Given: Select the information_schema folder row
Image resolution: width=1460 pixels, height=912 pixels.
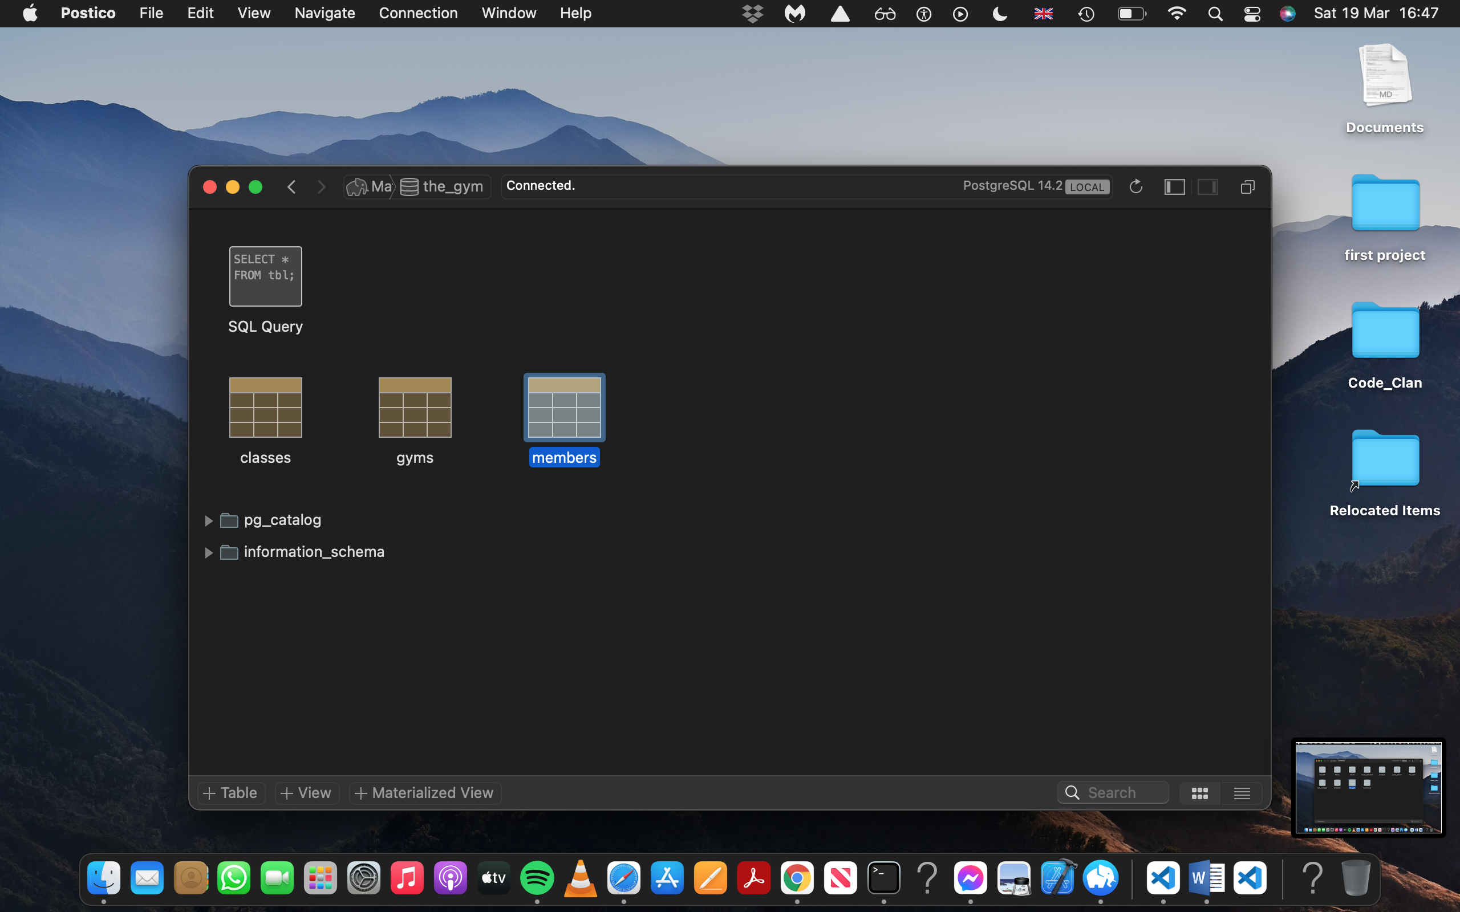Looking at the screenshot, I should pyautogui.click(x=302, y=552).
